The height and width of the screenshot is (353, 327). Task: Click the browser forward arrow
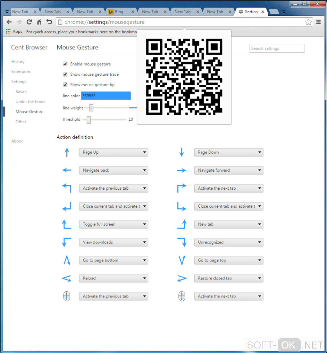[19, 22]
